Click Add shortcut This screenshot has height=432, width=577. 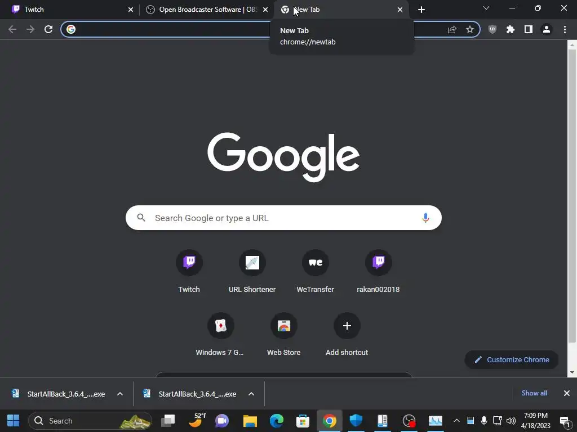tap(347, 335)
